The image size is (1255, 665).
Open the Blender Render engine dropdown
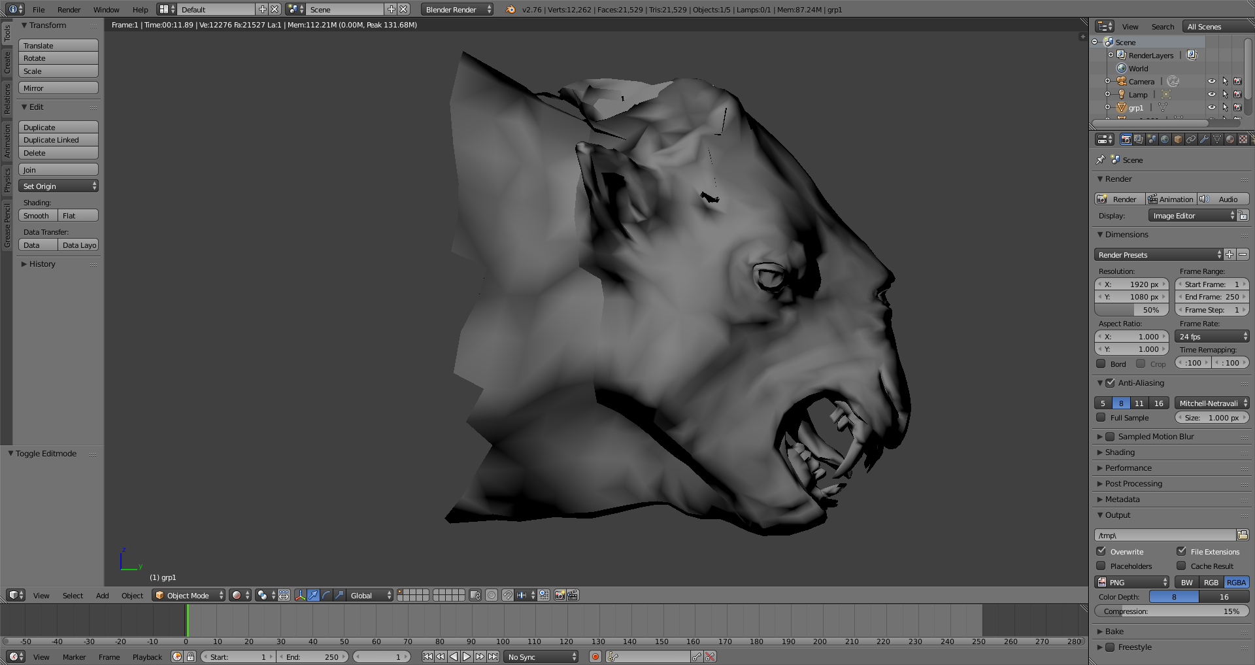458,10
